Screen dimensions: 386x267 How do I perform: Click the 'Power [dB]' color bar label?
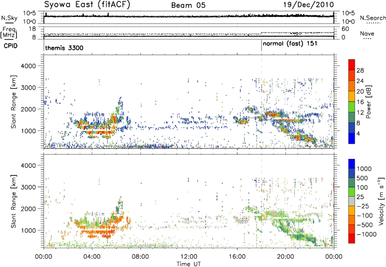[x=368, y=102]
